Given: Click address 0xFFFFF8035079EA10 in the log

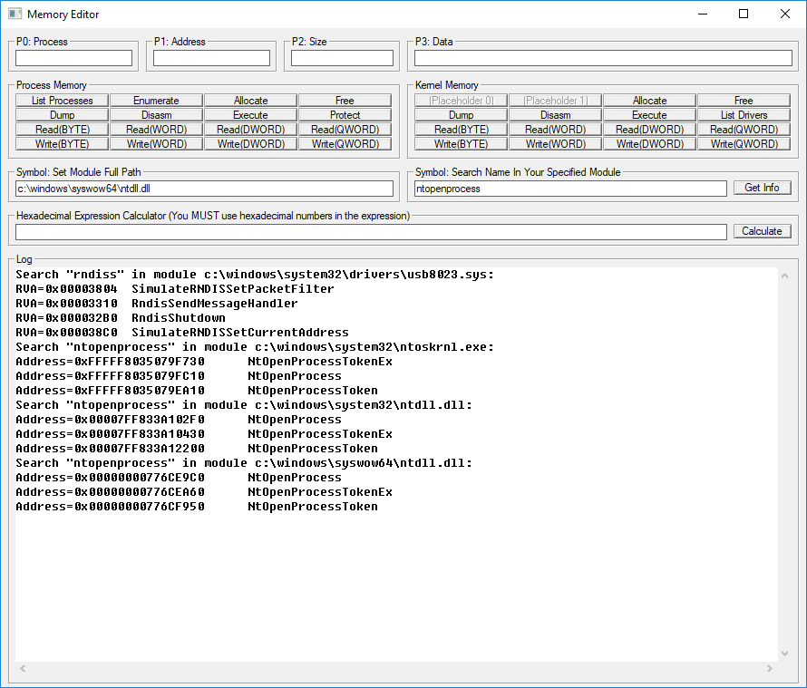Looking at the screenshot, I should coord(140,391).
